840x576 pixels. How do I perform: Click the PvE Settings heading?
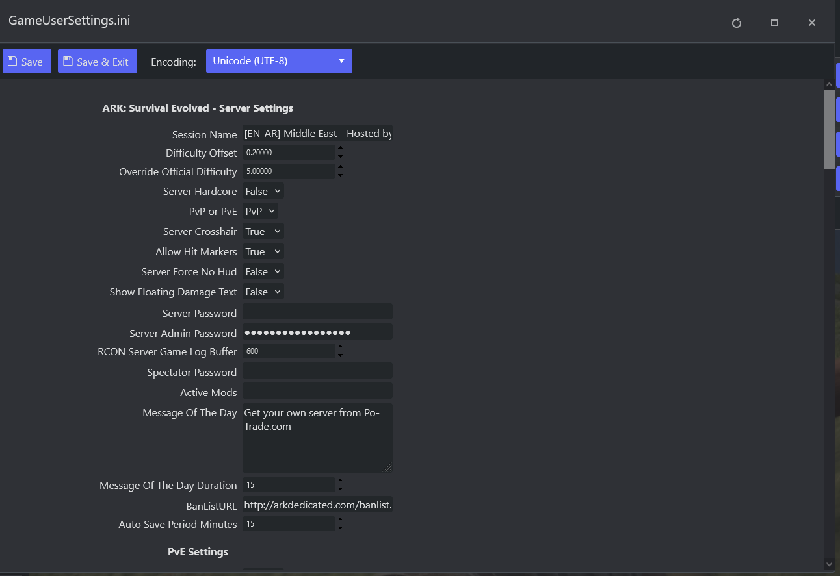198,552
